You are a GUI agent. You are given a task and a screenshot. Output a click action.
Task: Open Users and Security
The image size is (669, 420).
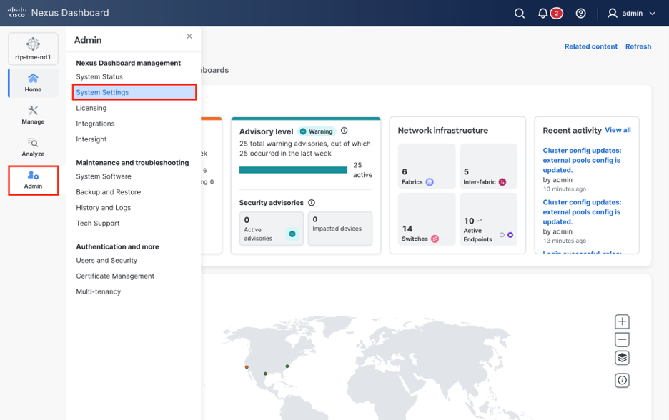[106, 260]
